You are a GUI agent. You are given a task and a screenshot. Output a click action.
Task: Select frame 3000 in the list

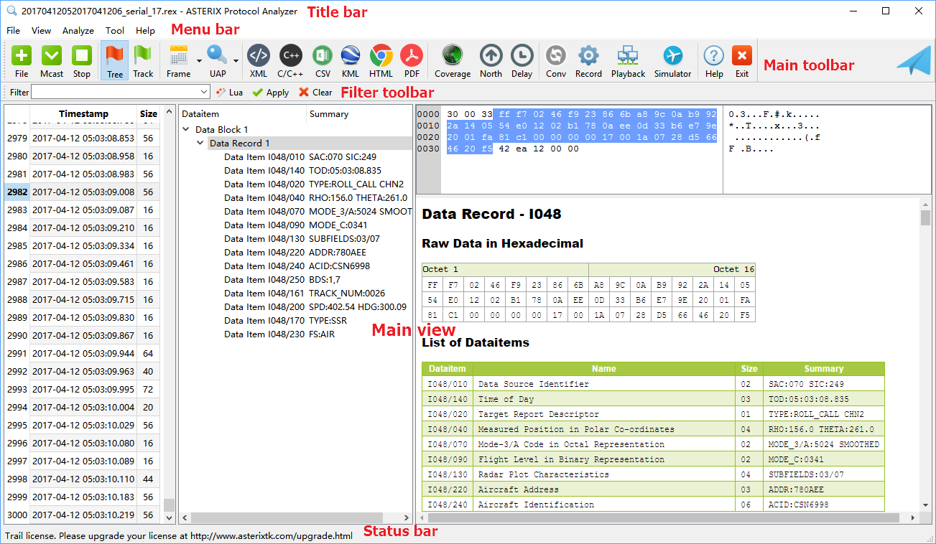click(x=82, y=515)
